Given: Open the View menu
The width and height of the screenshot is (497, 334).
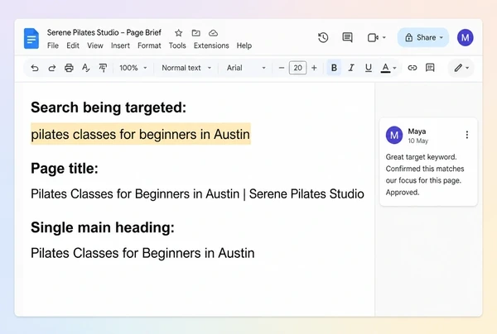Looking at the screenshot, I should click(95, 45).
